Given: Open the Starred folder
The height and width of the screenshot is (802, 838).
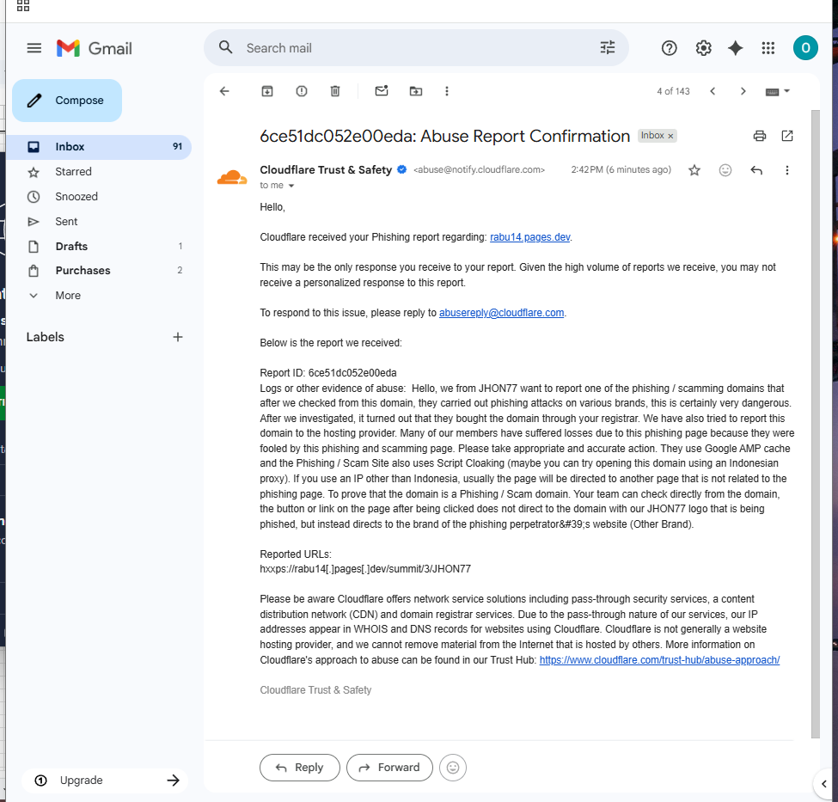Looking at the screenshot, I should coord(99,172).
